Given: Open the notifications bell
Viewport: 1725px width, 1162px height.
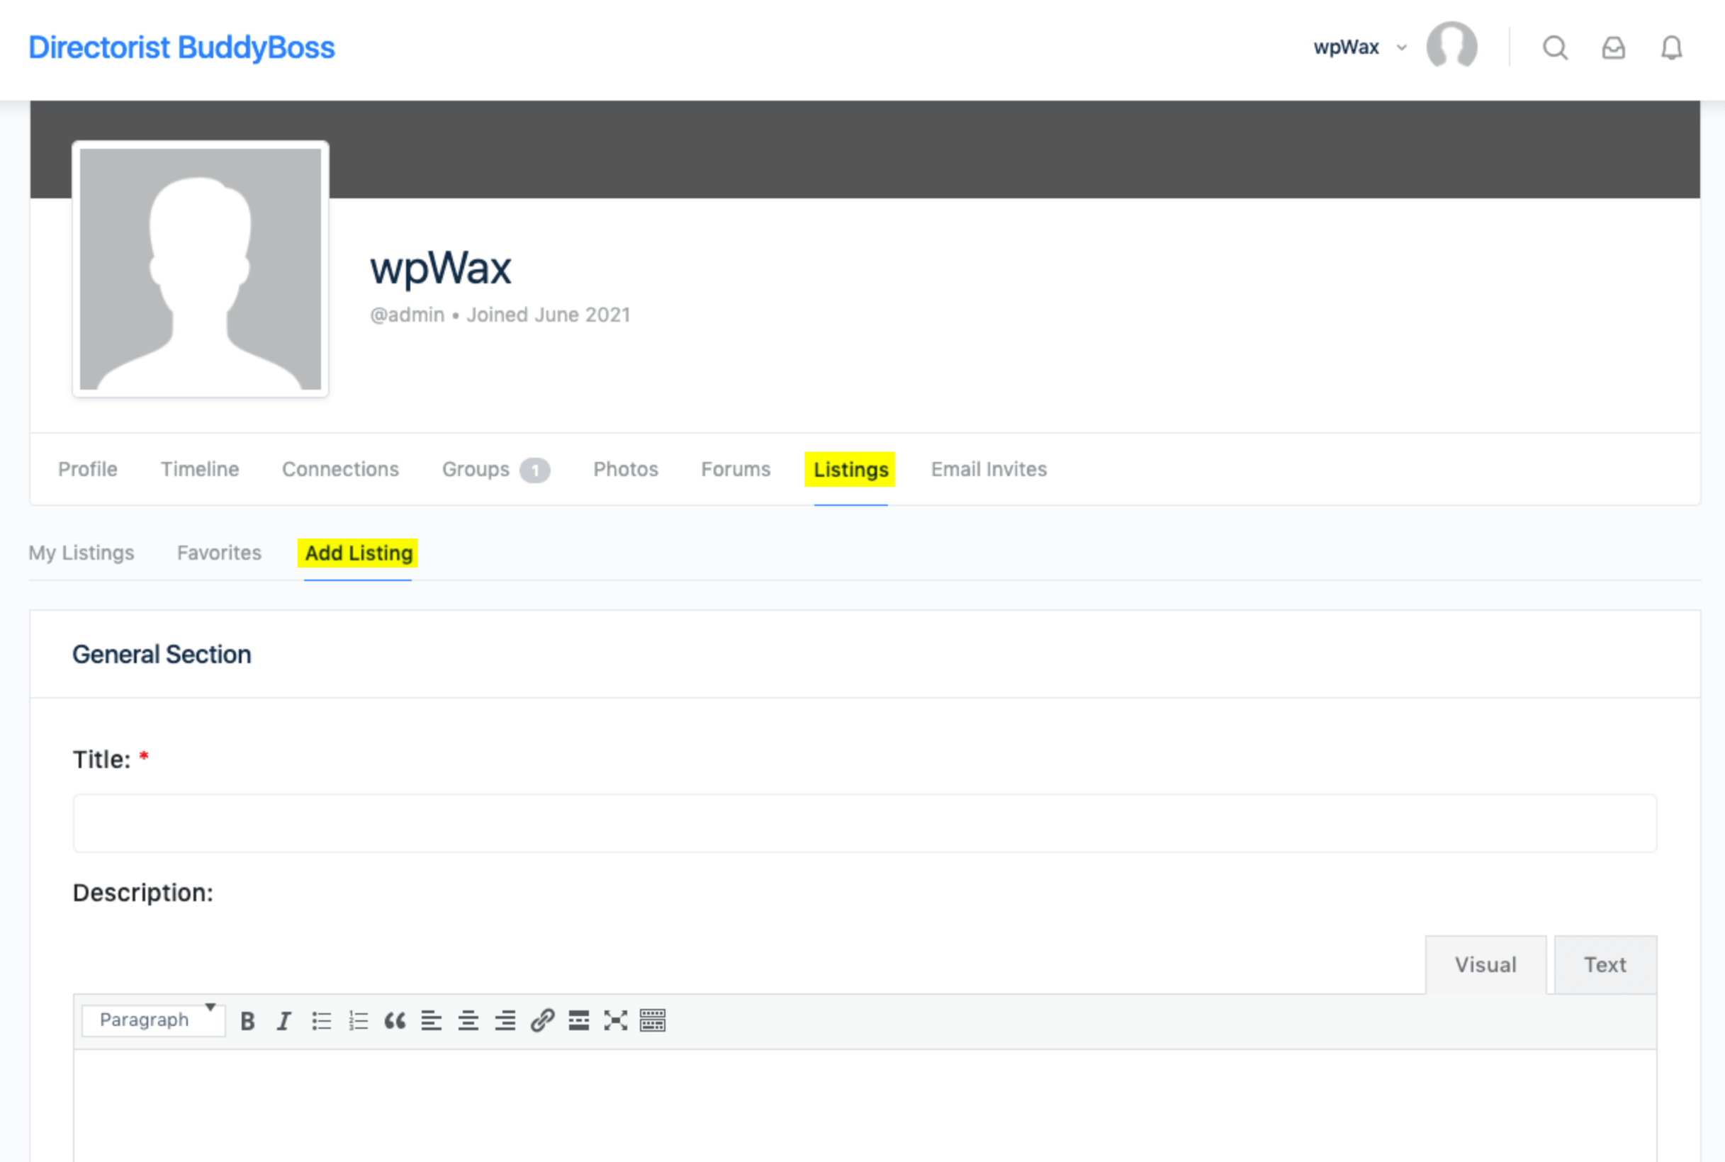Looking at the screenshot, I should click(x=1671, y=48).
